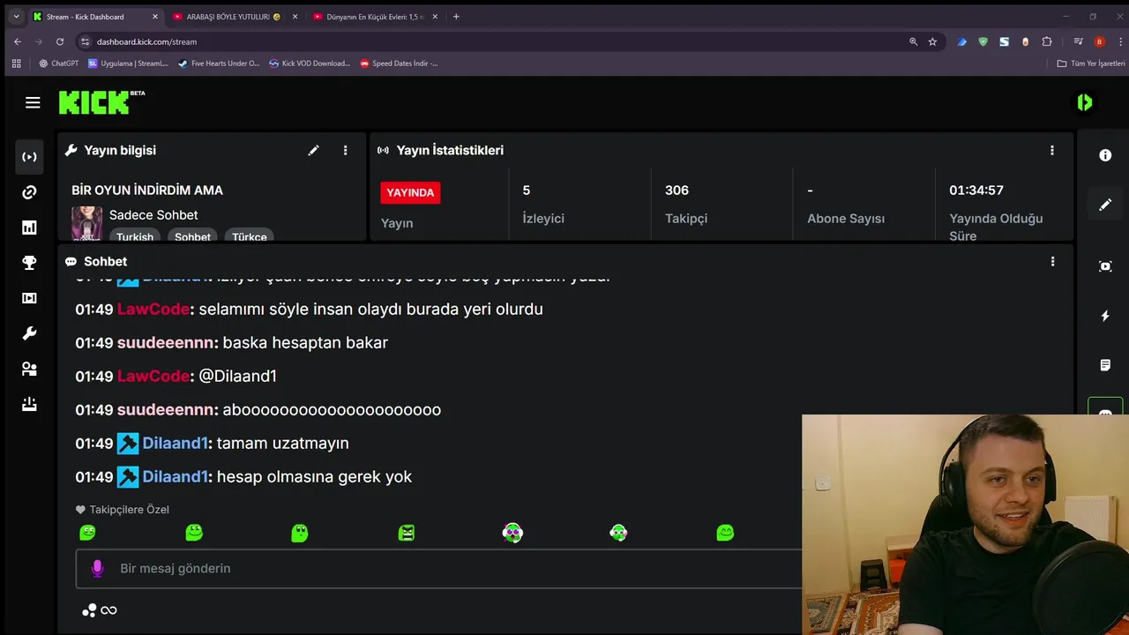1129x635 pixels.
Task: Open the ChatGPT bookmark
Action: [x=59, y=63]
